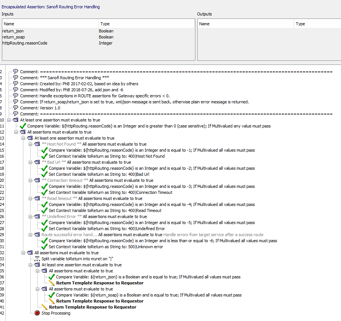Click the Set Context Variable icon setting 500|Unknown error
Screen dimensions: 341x321
coord(44,247)
